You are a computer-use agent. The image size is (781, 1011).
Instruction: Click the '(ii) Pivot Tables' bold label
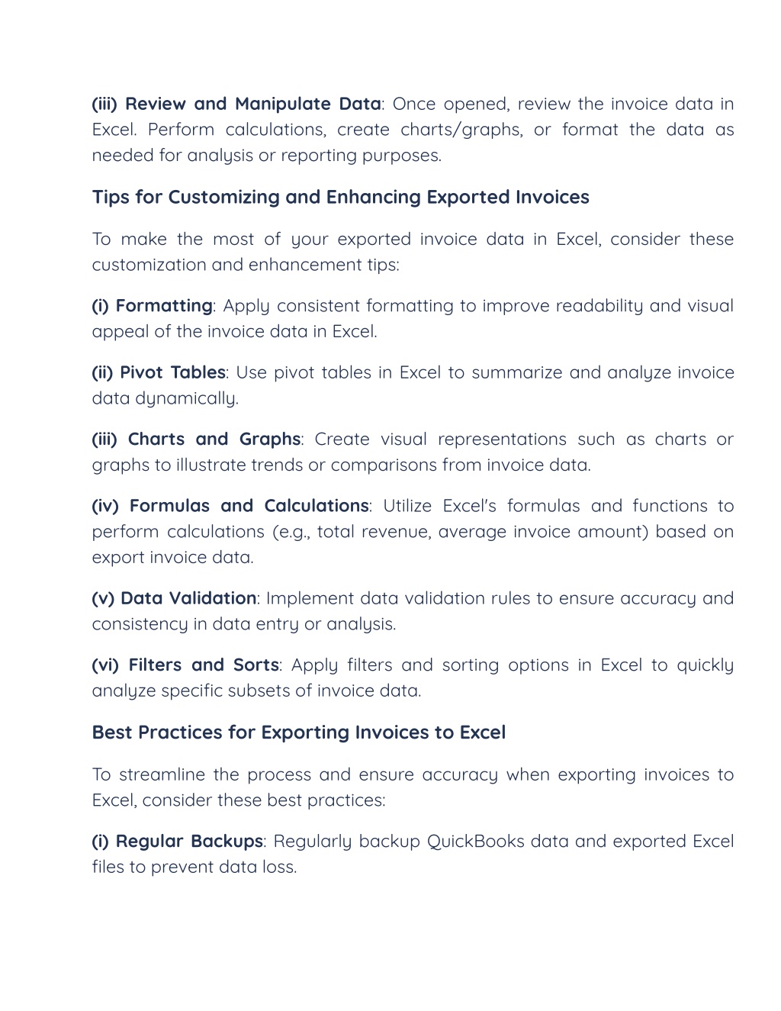159,372
